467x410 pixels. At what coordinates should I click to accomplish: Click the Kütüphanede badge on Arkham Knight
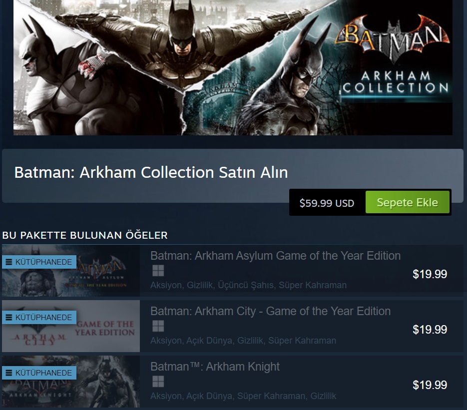coord(39,373)
